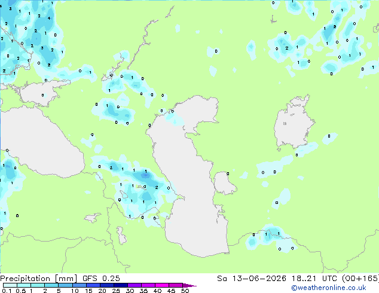
Task: Click the 10–15 mm legend swatch
Action: (80, 285)
